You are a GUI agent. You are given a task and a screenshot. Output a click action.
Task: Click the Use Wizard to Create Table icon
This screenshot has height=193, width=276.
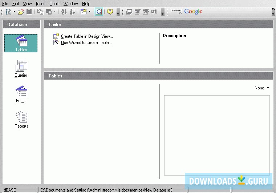(x=56, y=43)
